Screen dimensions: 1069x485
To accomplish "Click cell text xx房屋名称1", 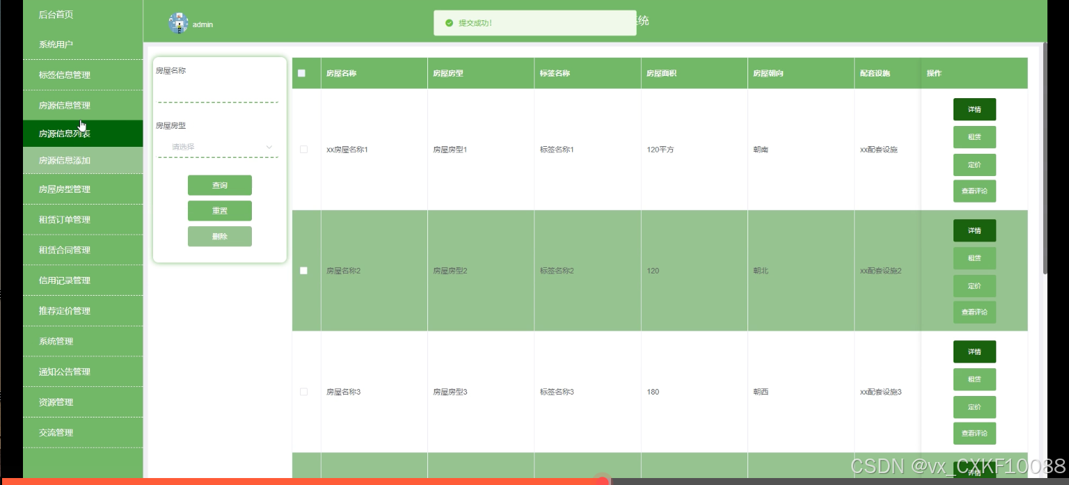I will point(347,150).
